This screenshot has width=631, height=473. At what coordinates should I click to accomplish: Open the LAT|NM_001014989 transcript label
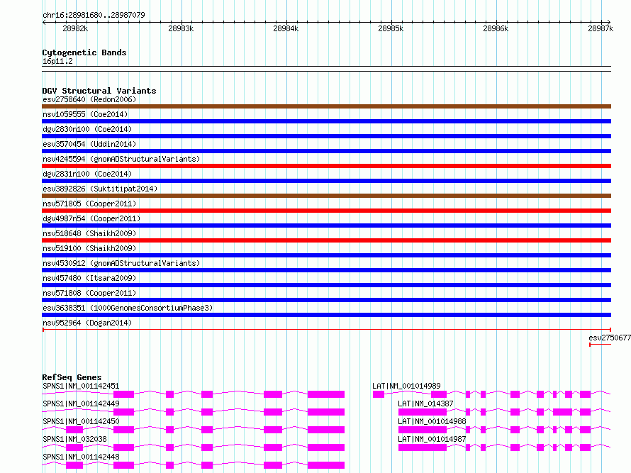pos(406,386)
